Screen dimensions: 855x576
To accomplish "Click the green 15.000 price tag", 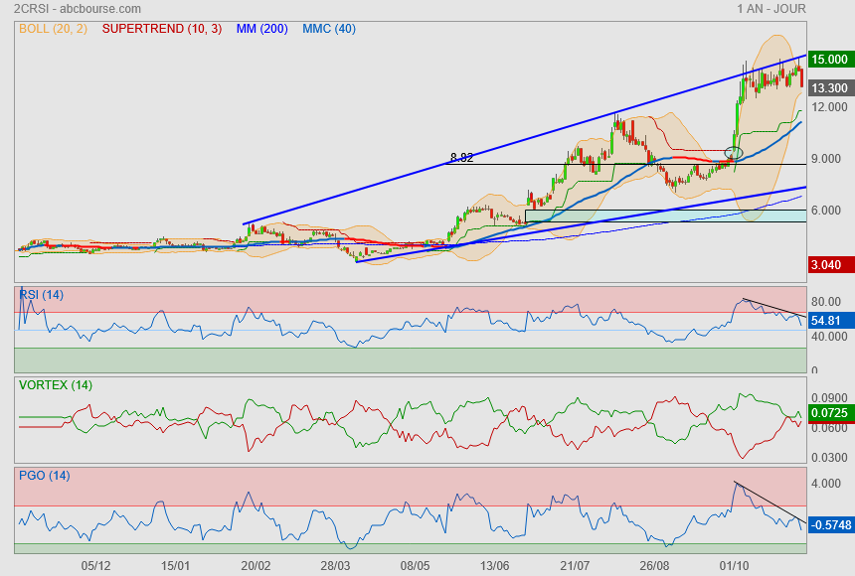I will [x=829, y=60].
